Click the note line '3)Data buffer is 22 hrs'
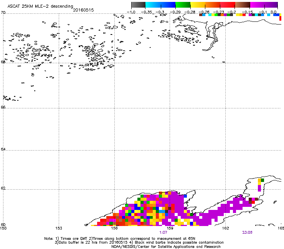 139,242
